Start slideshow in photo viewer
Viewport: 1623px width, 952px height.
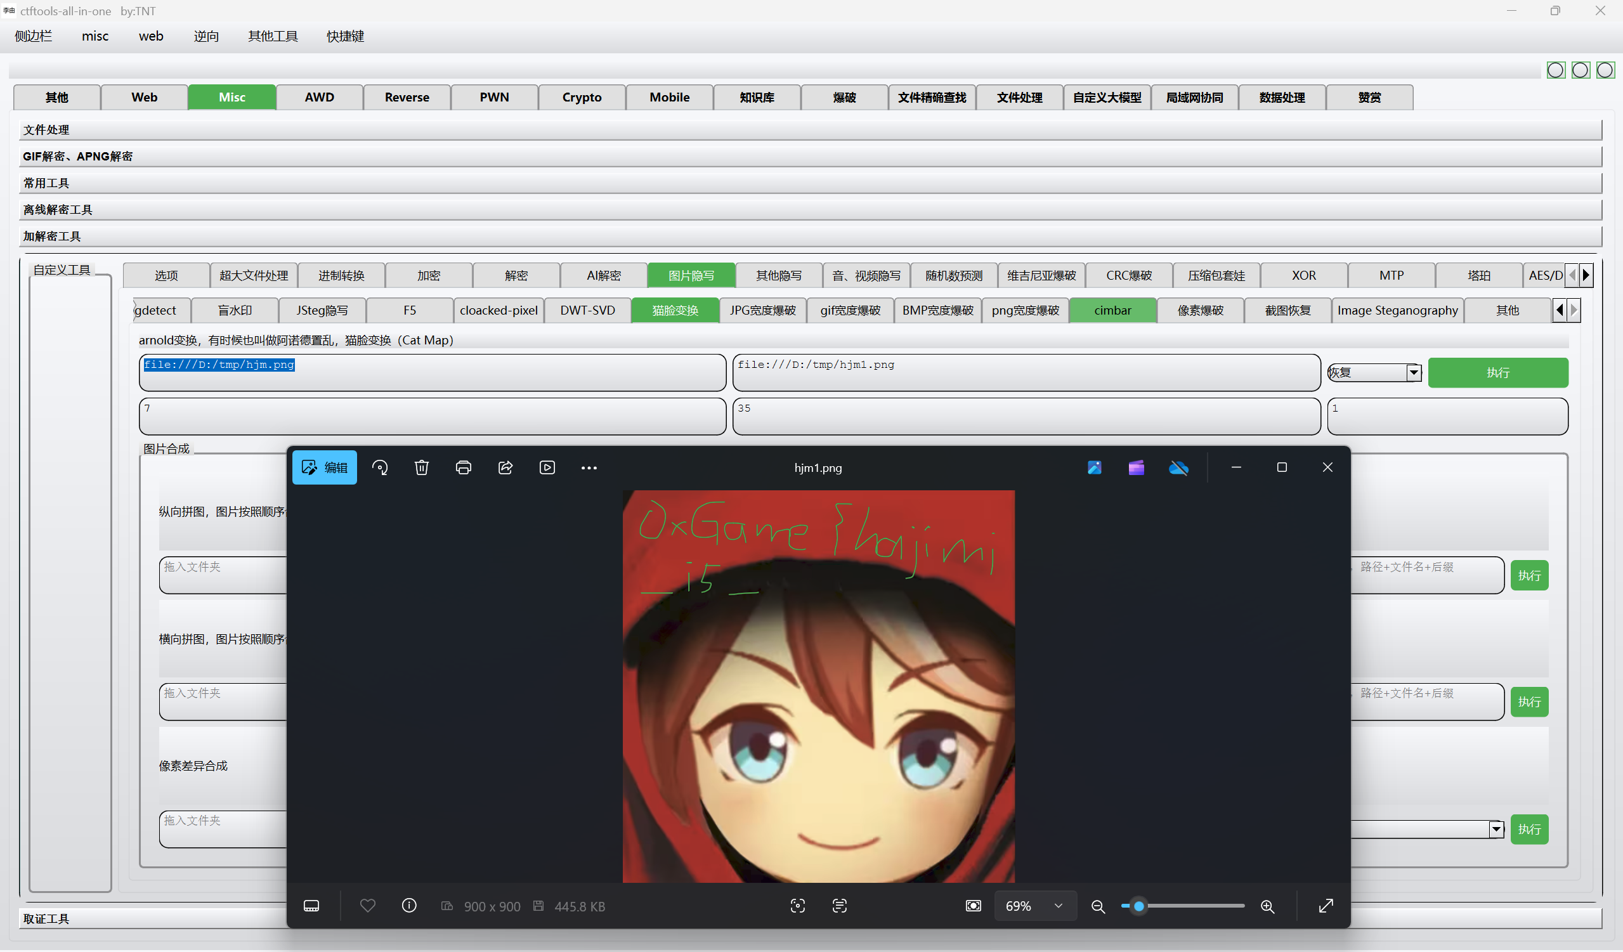click(x=547, y=467)
